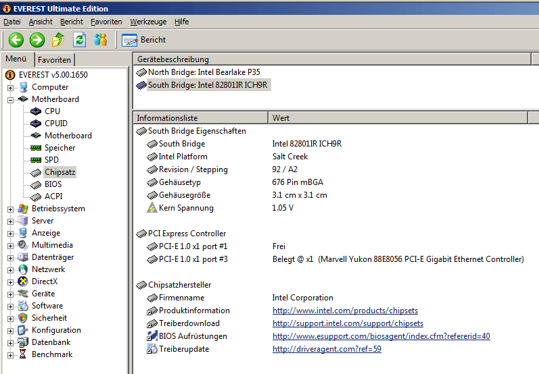Click the Datenträger drive icon

(x=23, y=257)
